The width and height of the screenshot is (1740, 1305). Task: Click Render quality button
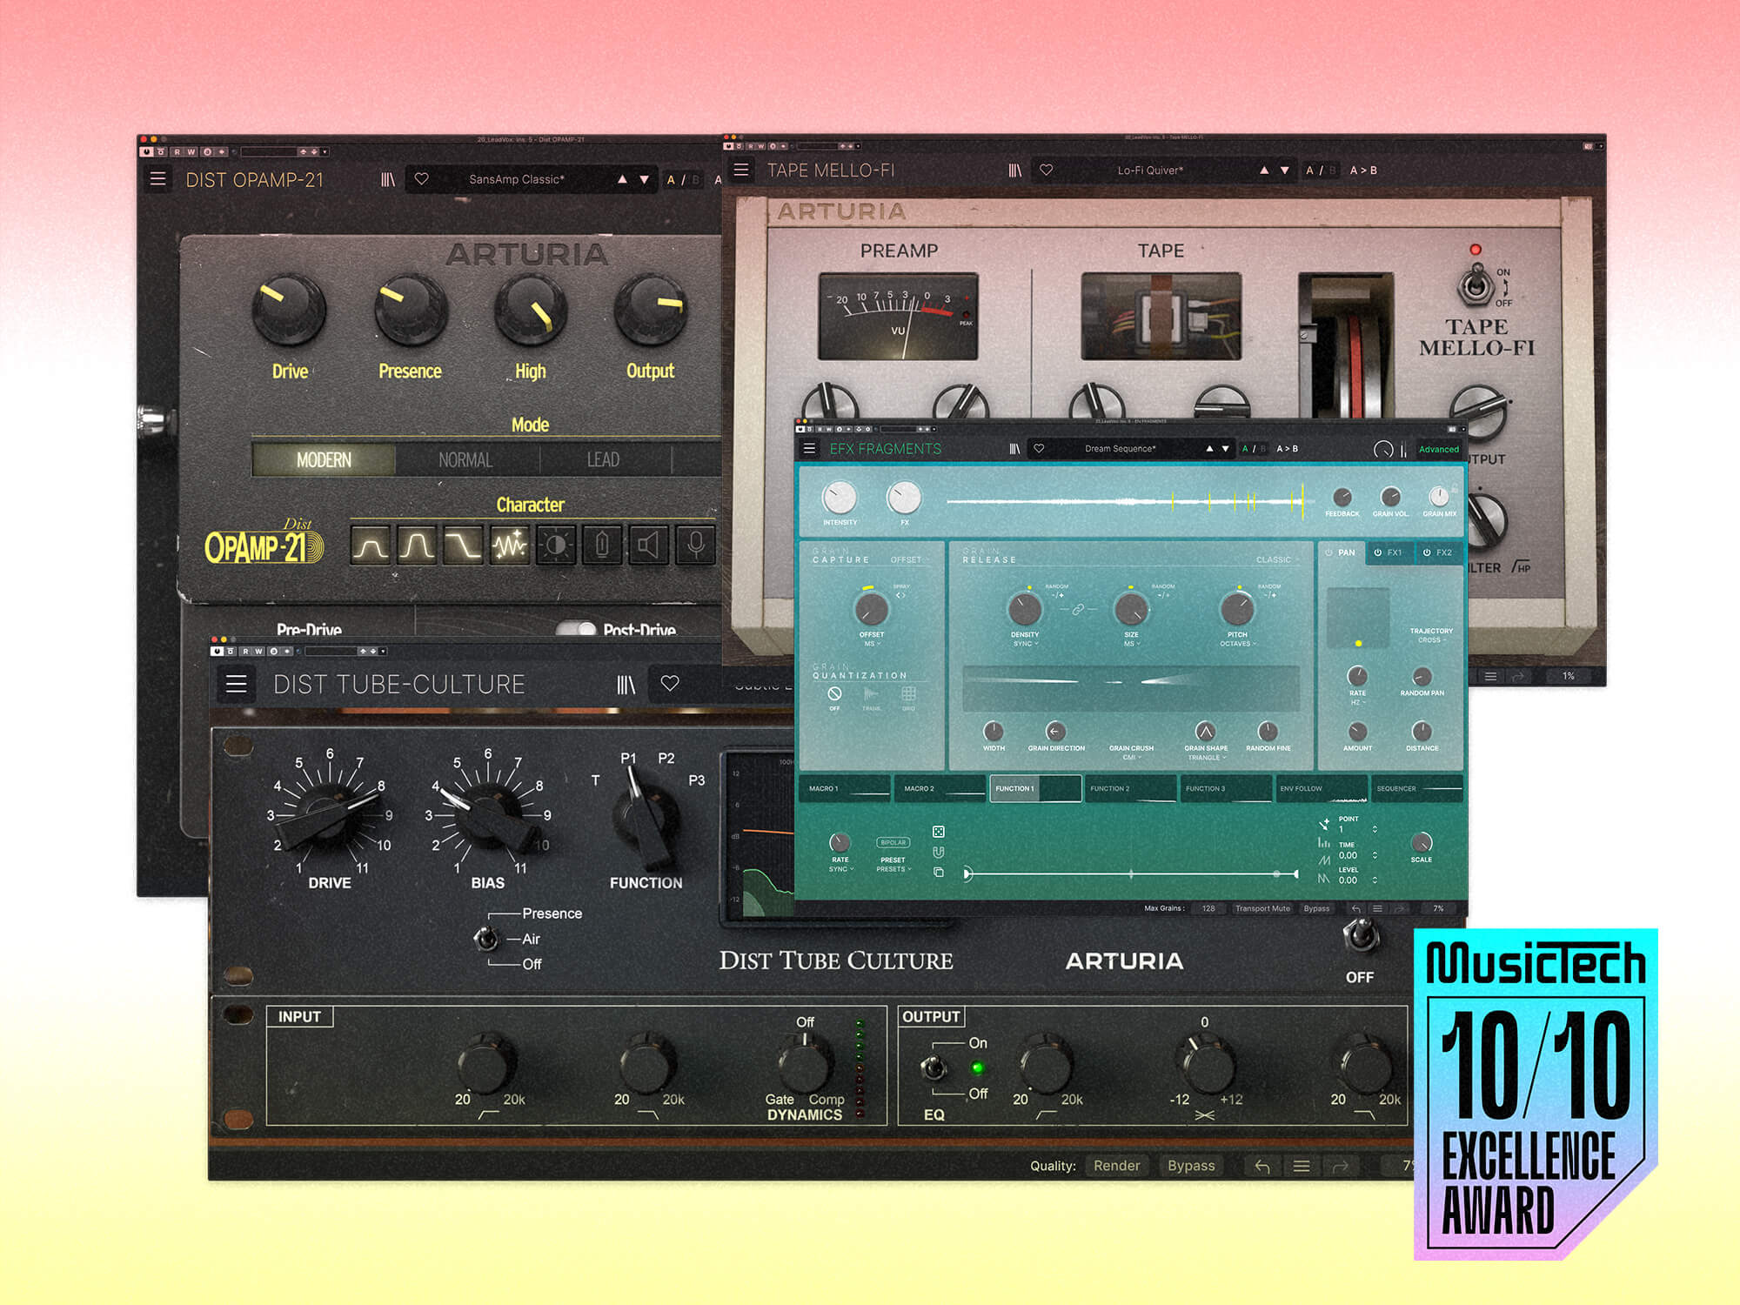(1116, 1166)
